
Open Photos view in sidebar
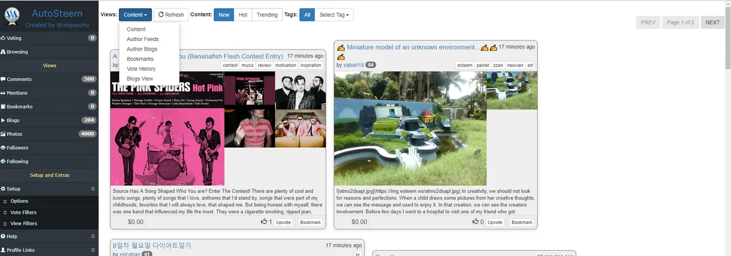click(x=49, y=134)
